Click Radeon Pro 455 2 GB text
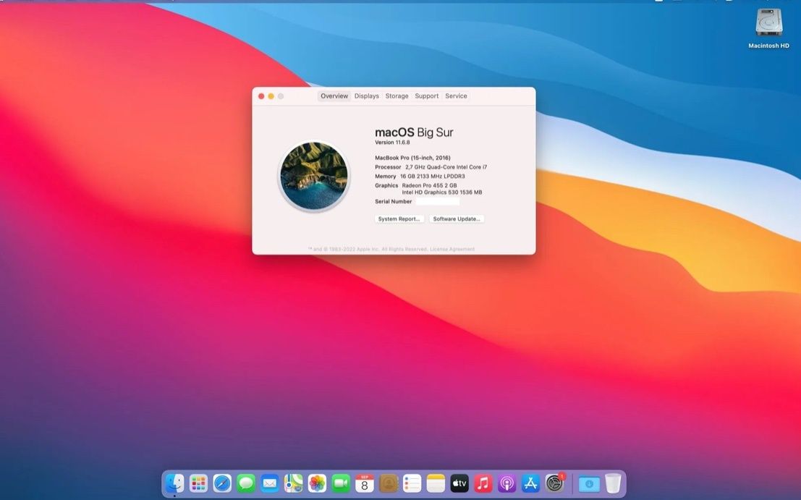801x500 pixels. click(x=429, y=185)
